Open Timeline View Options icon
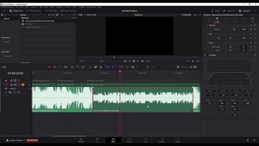The width and height of the screenshot is (259, 146). tap(4, 67)
